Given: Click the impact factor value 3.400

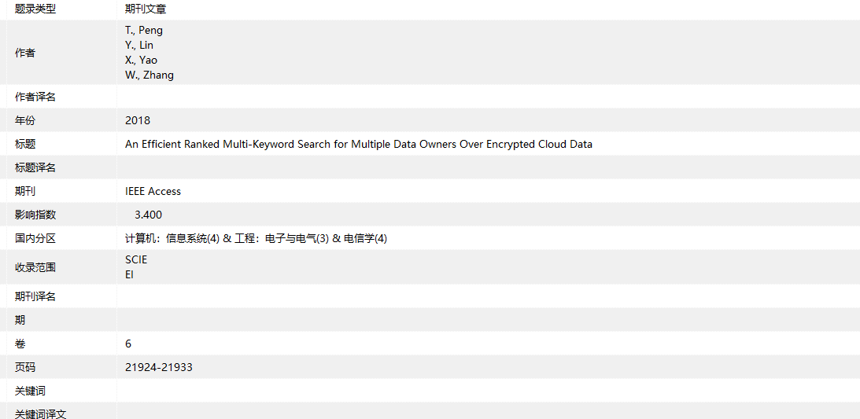Looking at the screenshot, I should [149, 215].
